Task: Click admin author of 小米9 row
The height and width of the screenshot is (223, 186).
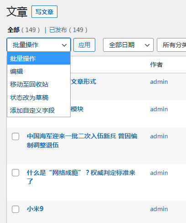Action: click(x=159, y=209)
